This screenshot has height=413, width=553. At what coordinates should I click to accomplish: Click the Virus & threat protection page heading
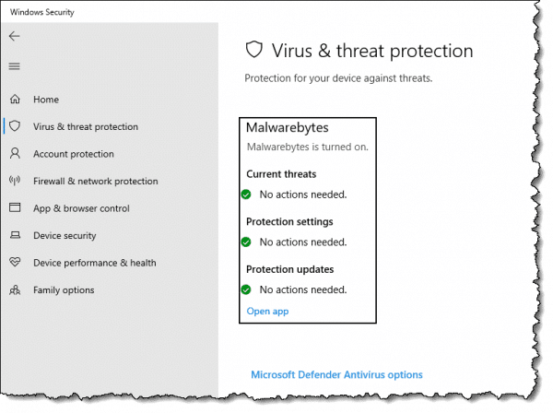(x=372, y=51)
